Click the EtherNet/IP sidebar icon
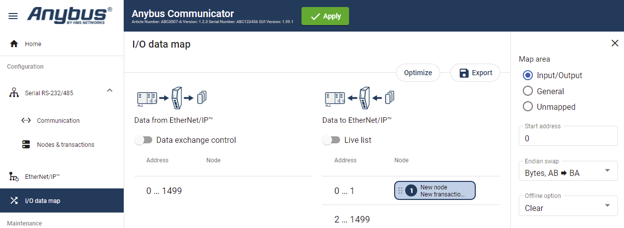 (x=14, y=177)
